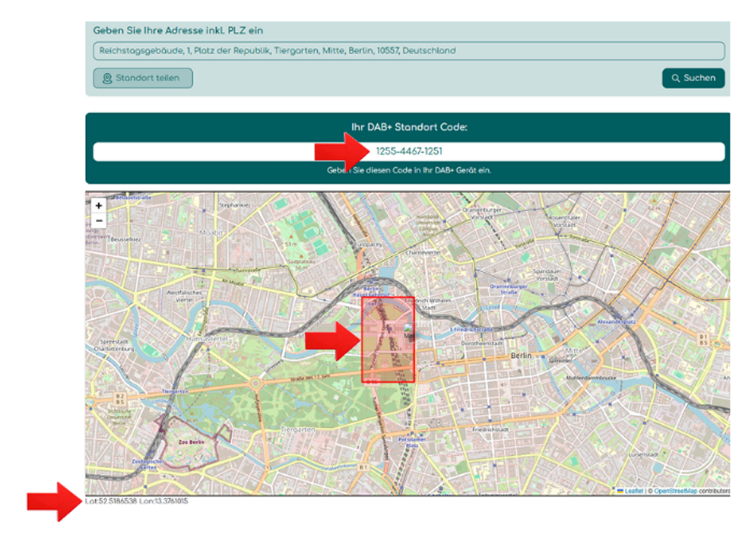Screen dimensions: 742x541
Task: Click the Tiergarten park label on the map
Action: coord(298,429)
